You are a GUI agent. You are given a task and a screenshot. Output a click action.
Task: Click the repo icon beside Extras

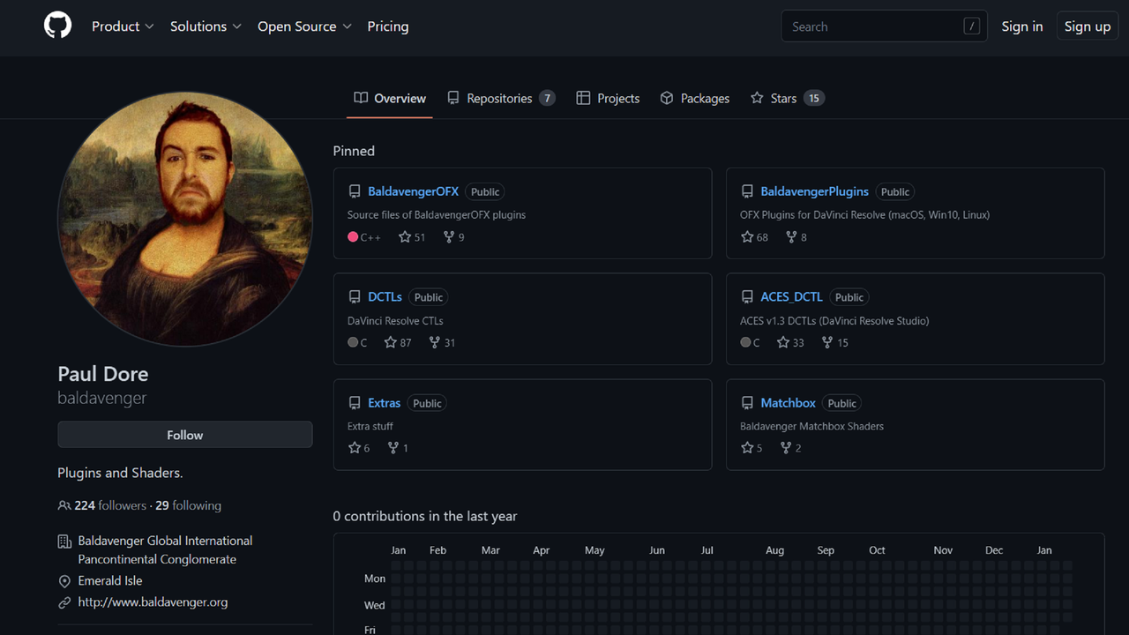tap(355, 403)
